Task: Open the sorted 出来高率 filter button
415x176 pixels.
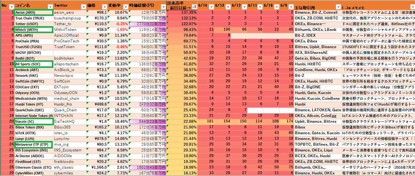Action: (x=194, y=7)
